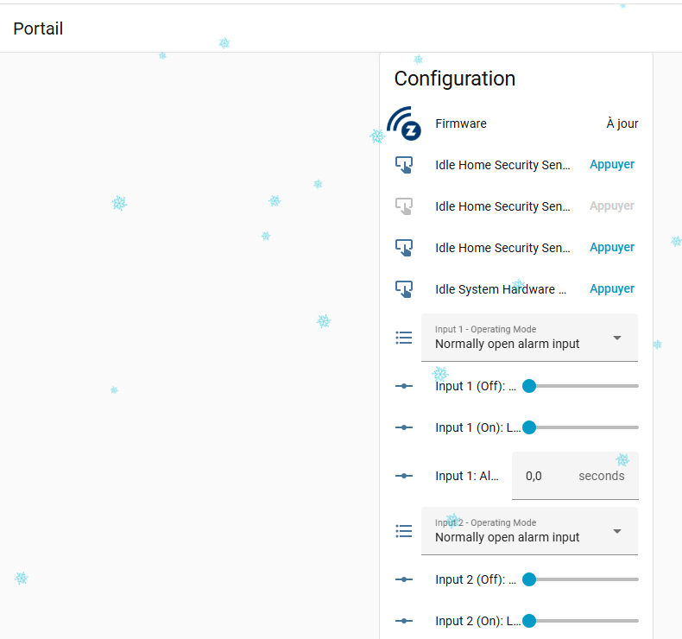The width and height of the screenshot is (682, 639).
Task: Click the Input 1 (On) slider handle
Action: (529, 427)
